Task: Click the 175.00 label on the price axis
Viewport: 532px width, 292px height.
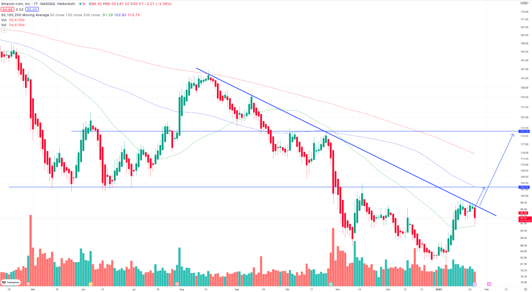Action: pyautogui.click(x=524, y=12)
